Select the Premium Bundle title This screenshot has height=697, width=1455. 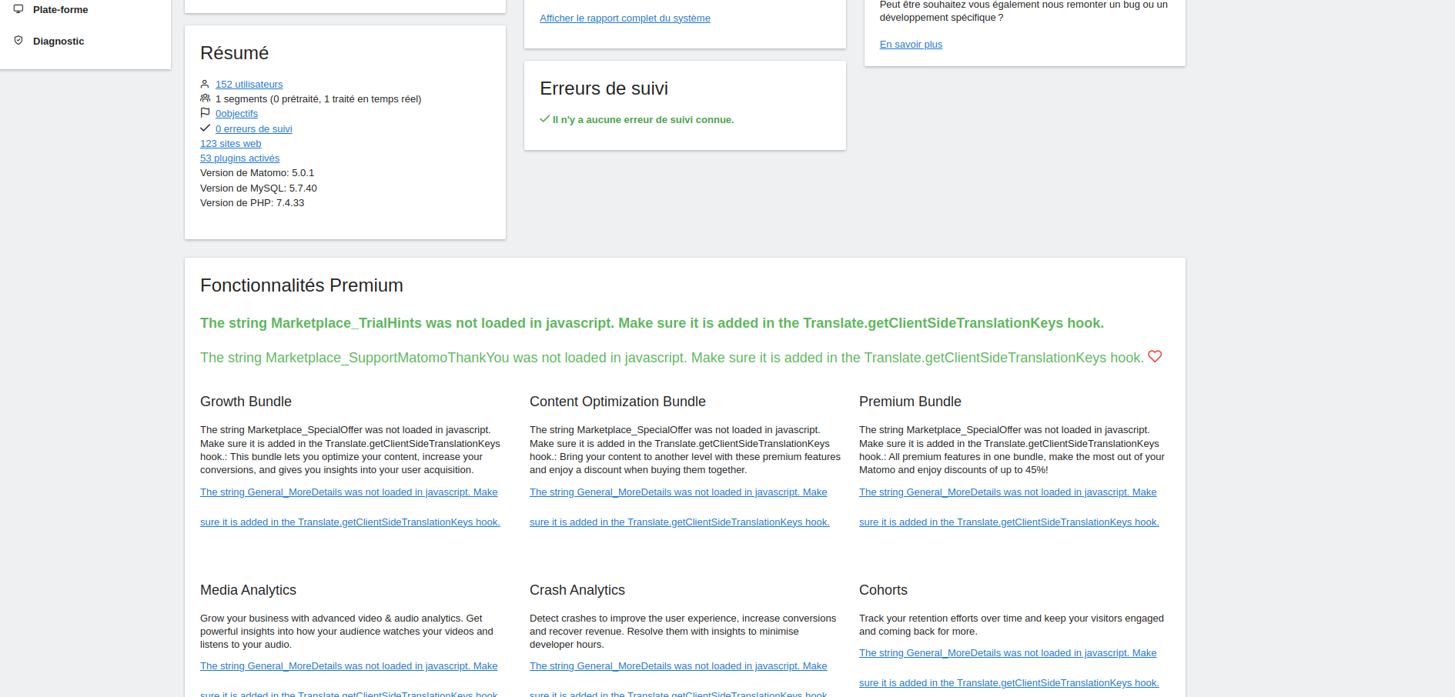click(910, 402)
